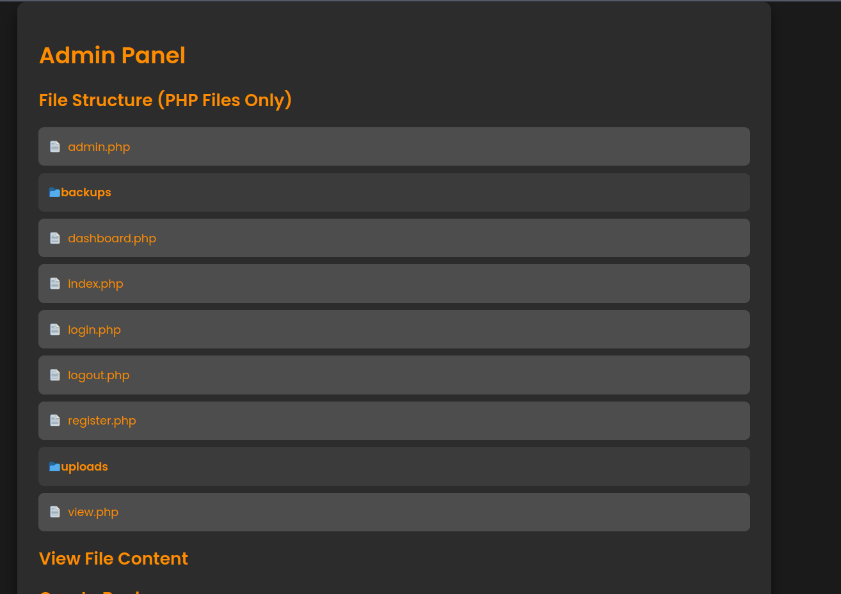Click the file icon beside logout.php

tap(55, 375)
